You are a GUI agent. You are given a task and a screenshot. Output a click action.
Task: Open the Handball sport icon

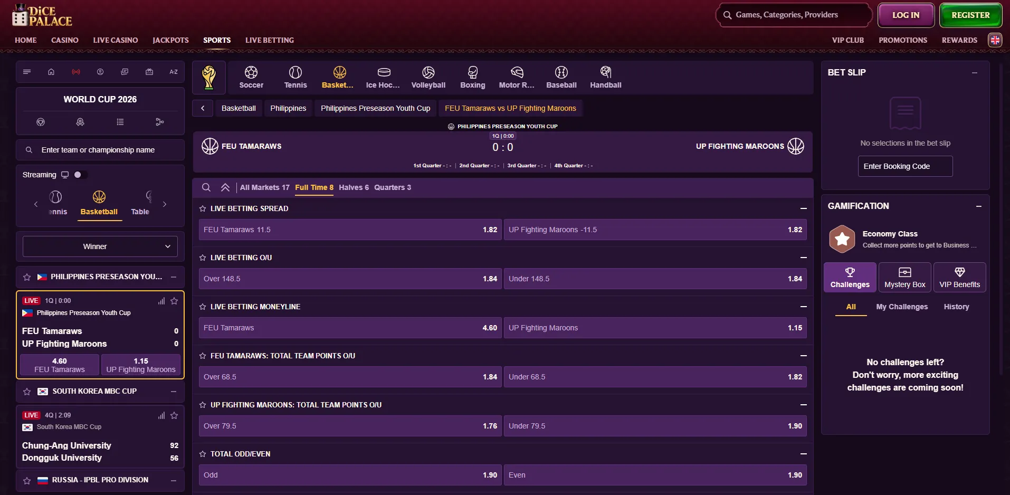pyautogui.click(x=606, y=78)
